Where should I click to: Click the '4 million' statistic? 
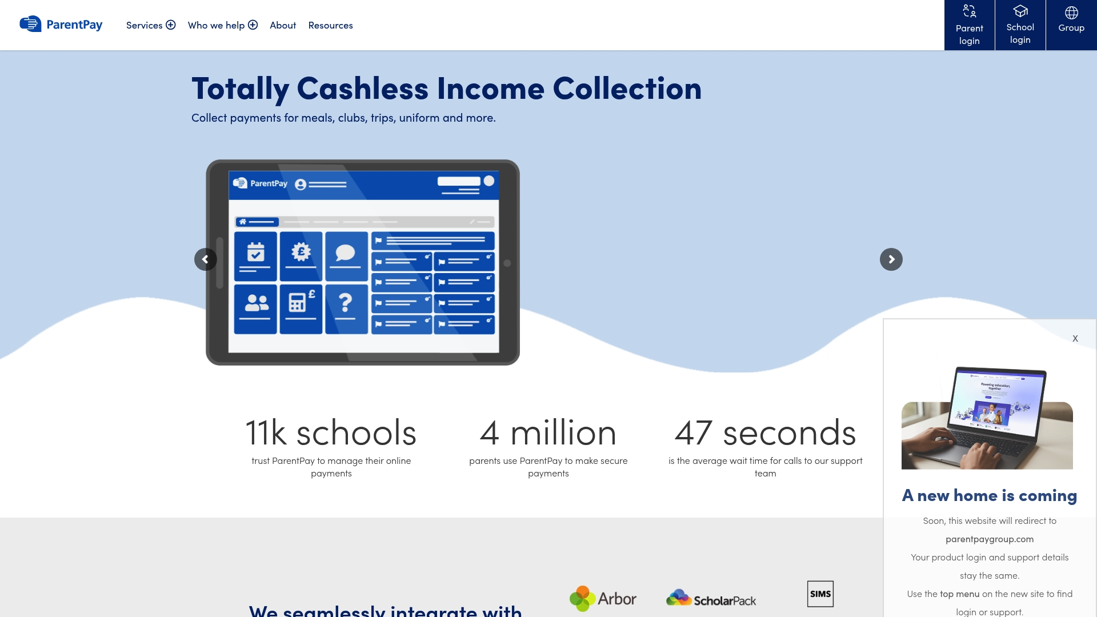(548, 432)
